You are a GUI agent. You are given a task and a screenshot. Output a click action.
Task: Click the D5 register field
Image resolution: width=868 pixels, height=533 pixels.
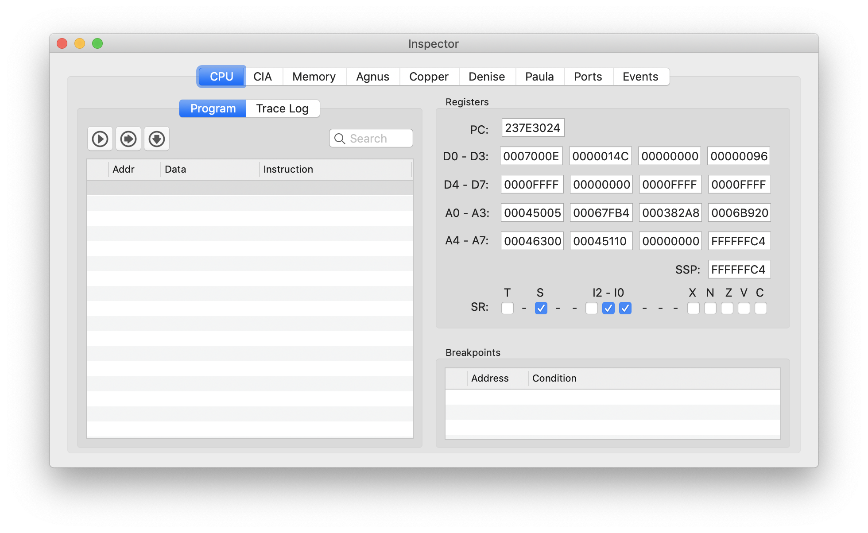pos(601,184)
